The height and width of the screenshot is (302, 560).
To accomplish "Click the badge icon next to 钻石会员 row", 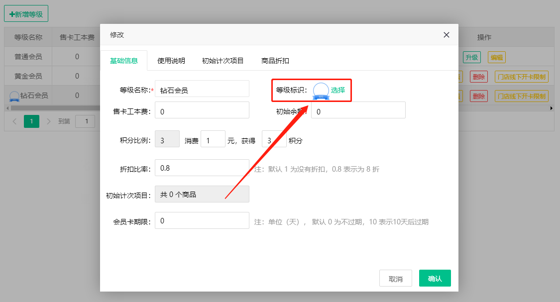I will pos(14,96).
